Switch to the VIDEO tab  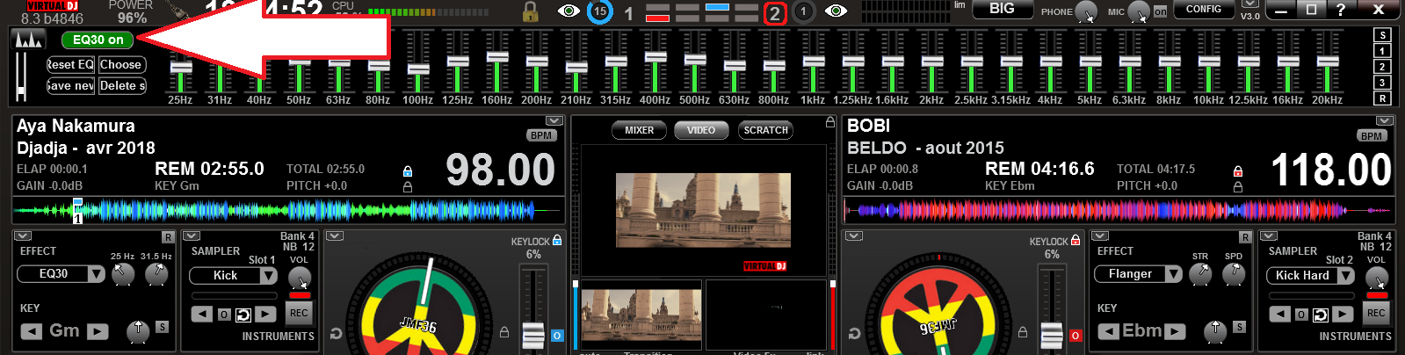point(701,130)
